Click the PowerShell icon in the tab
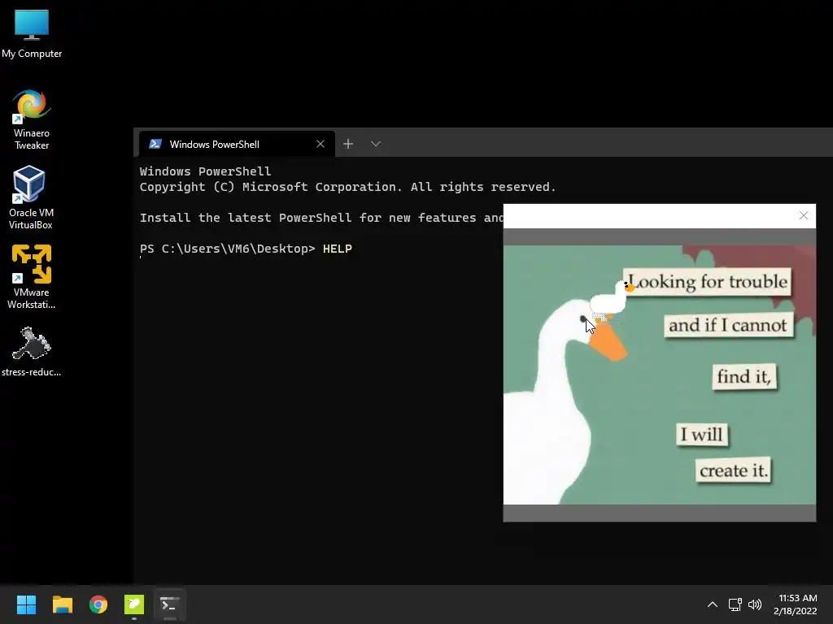 click(x=155, y=144)
